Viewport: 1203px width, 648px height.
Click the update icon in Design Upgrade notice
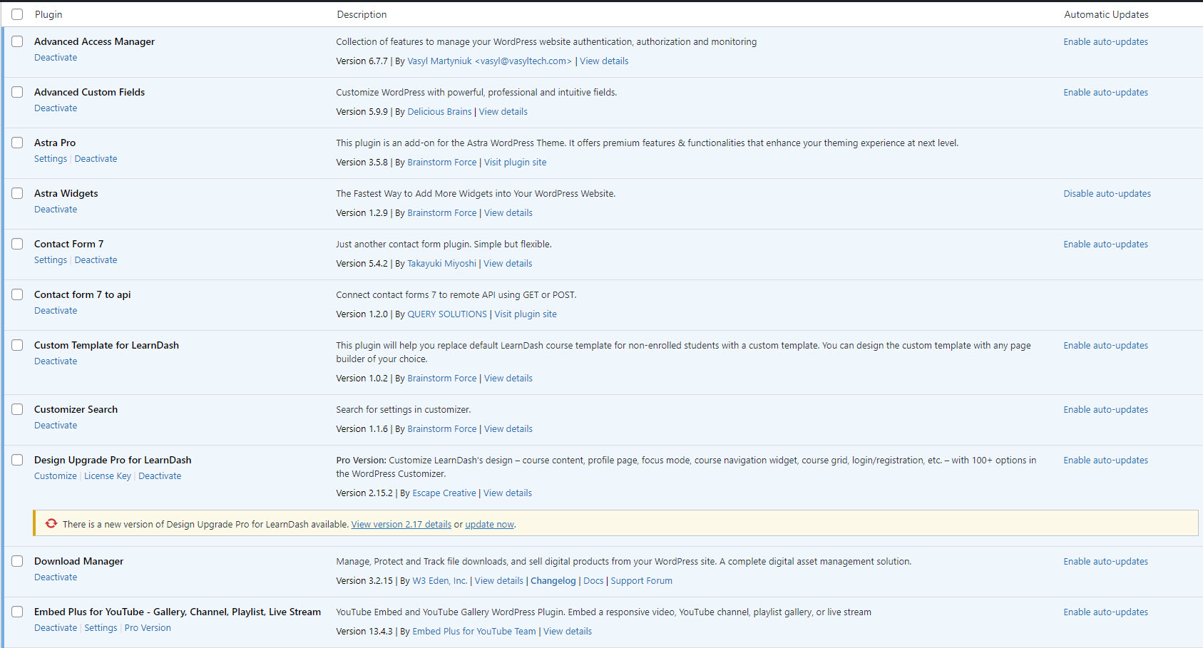coord(51,523)
